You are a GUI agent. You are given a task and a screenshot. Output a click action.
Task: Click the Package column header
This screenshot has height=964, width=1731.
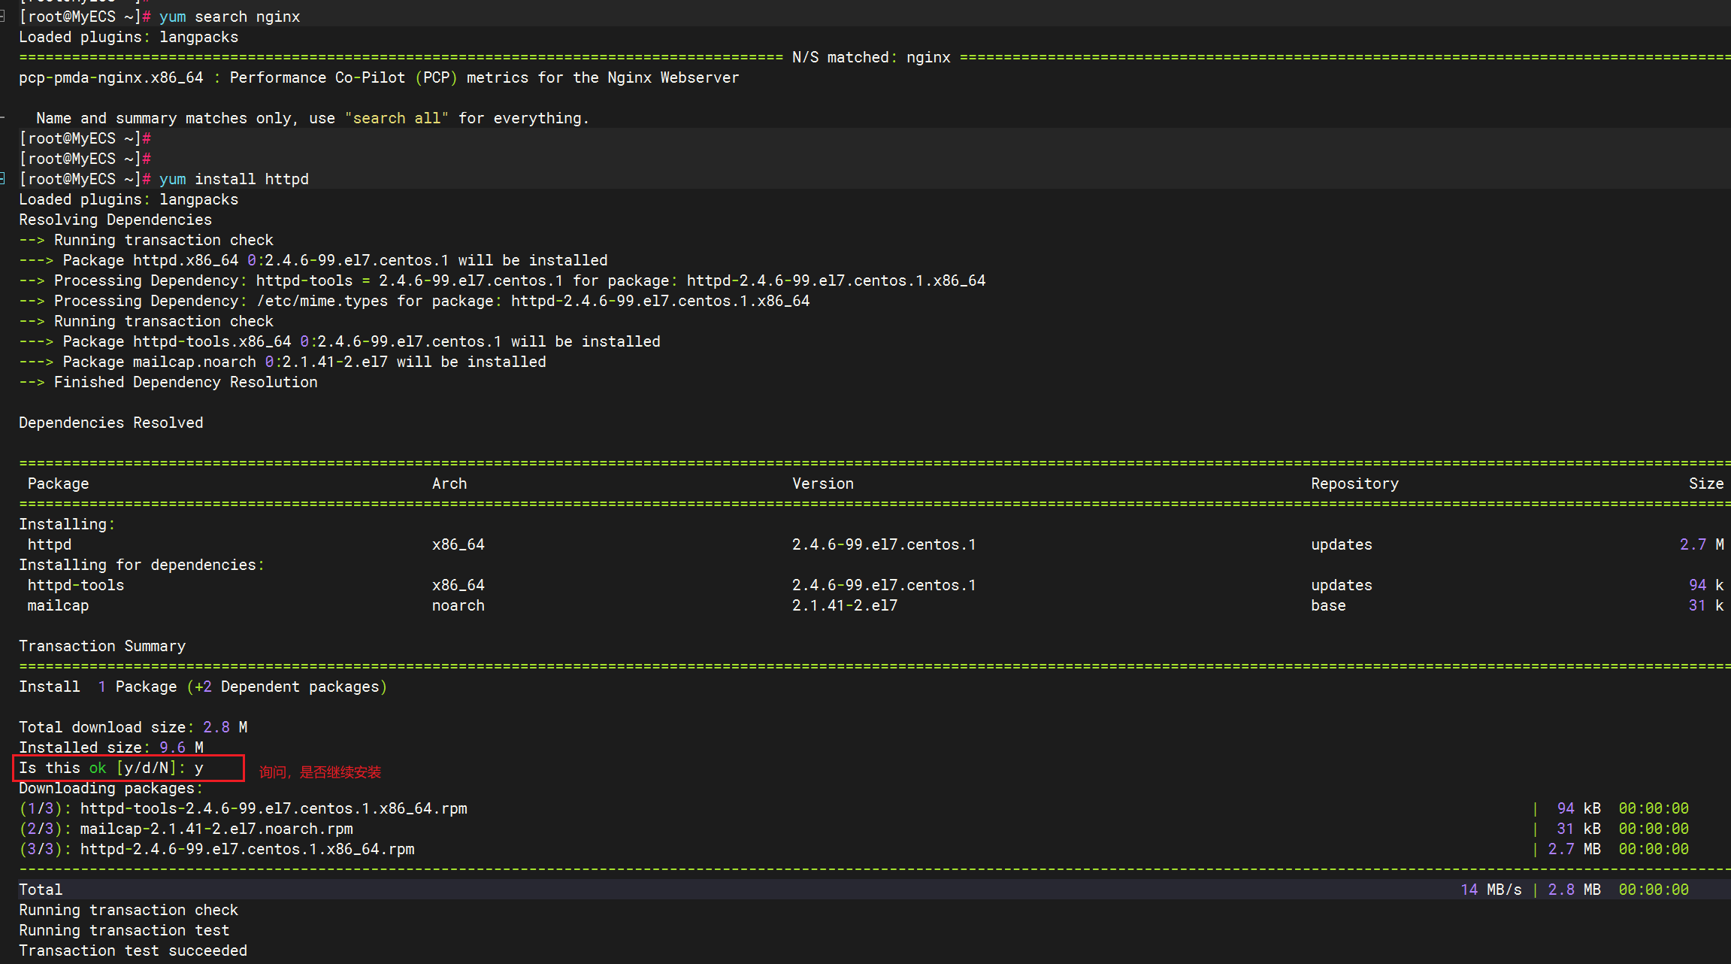click(58, 484)
